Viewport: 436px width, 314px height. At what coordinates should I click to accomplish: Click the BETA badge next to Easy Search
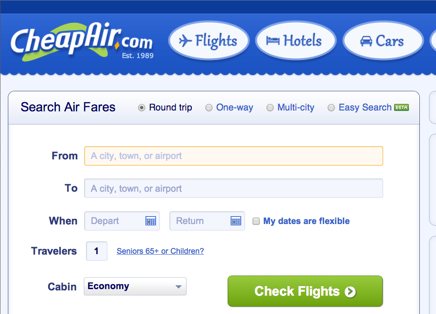[401, 106]
